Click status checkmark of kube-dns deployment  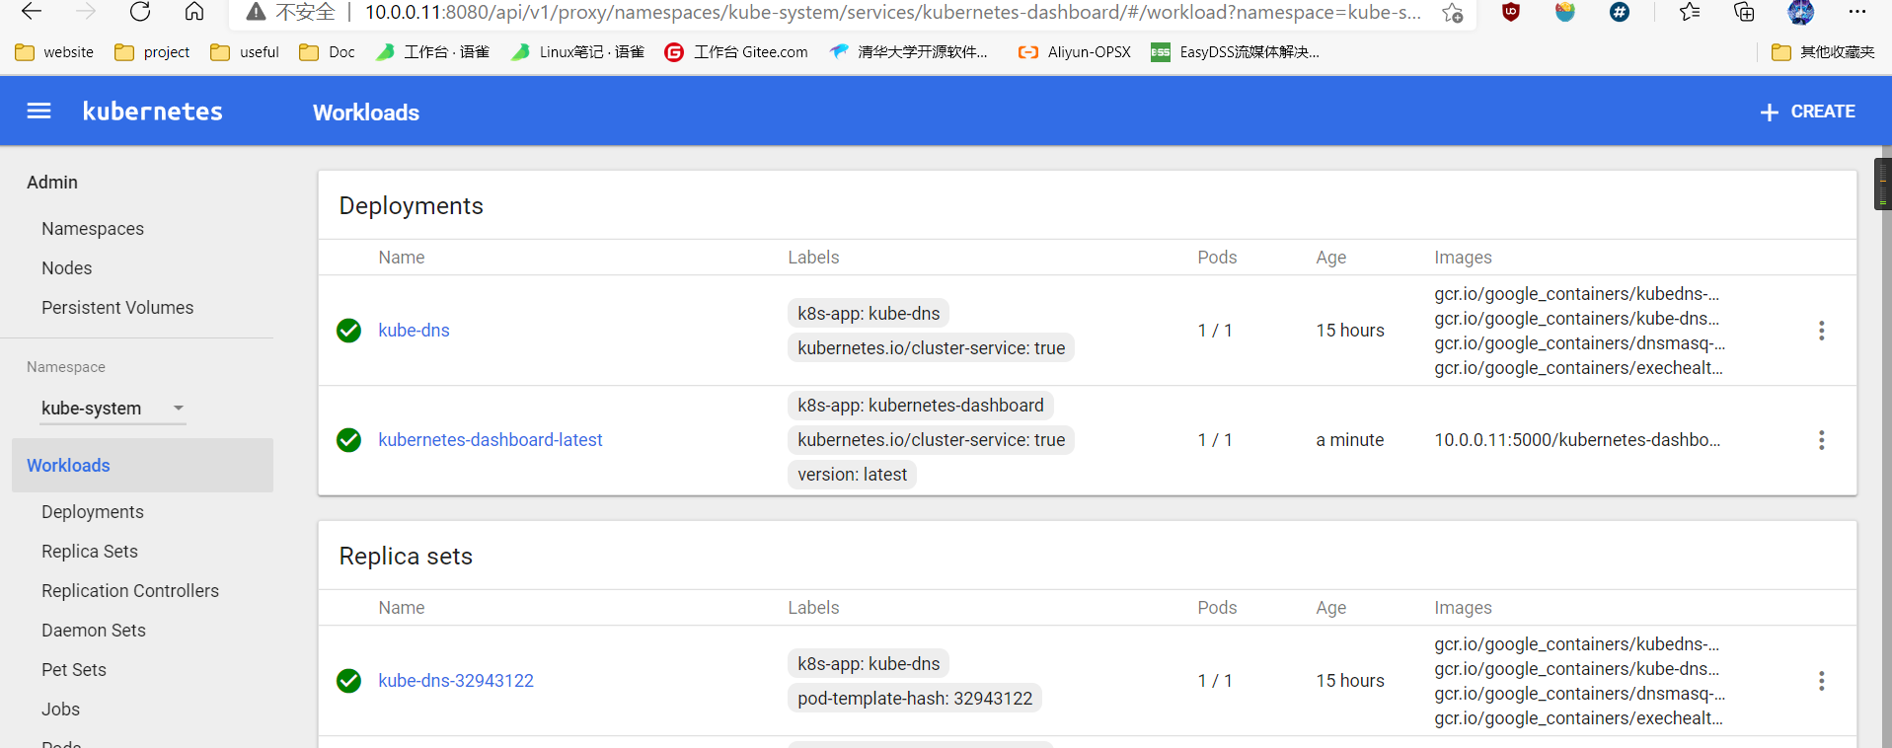348,331
